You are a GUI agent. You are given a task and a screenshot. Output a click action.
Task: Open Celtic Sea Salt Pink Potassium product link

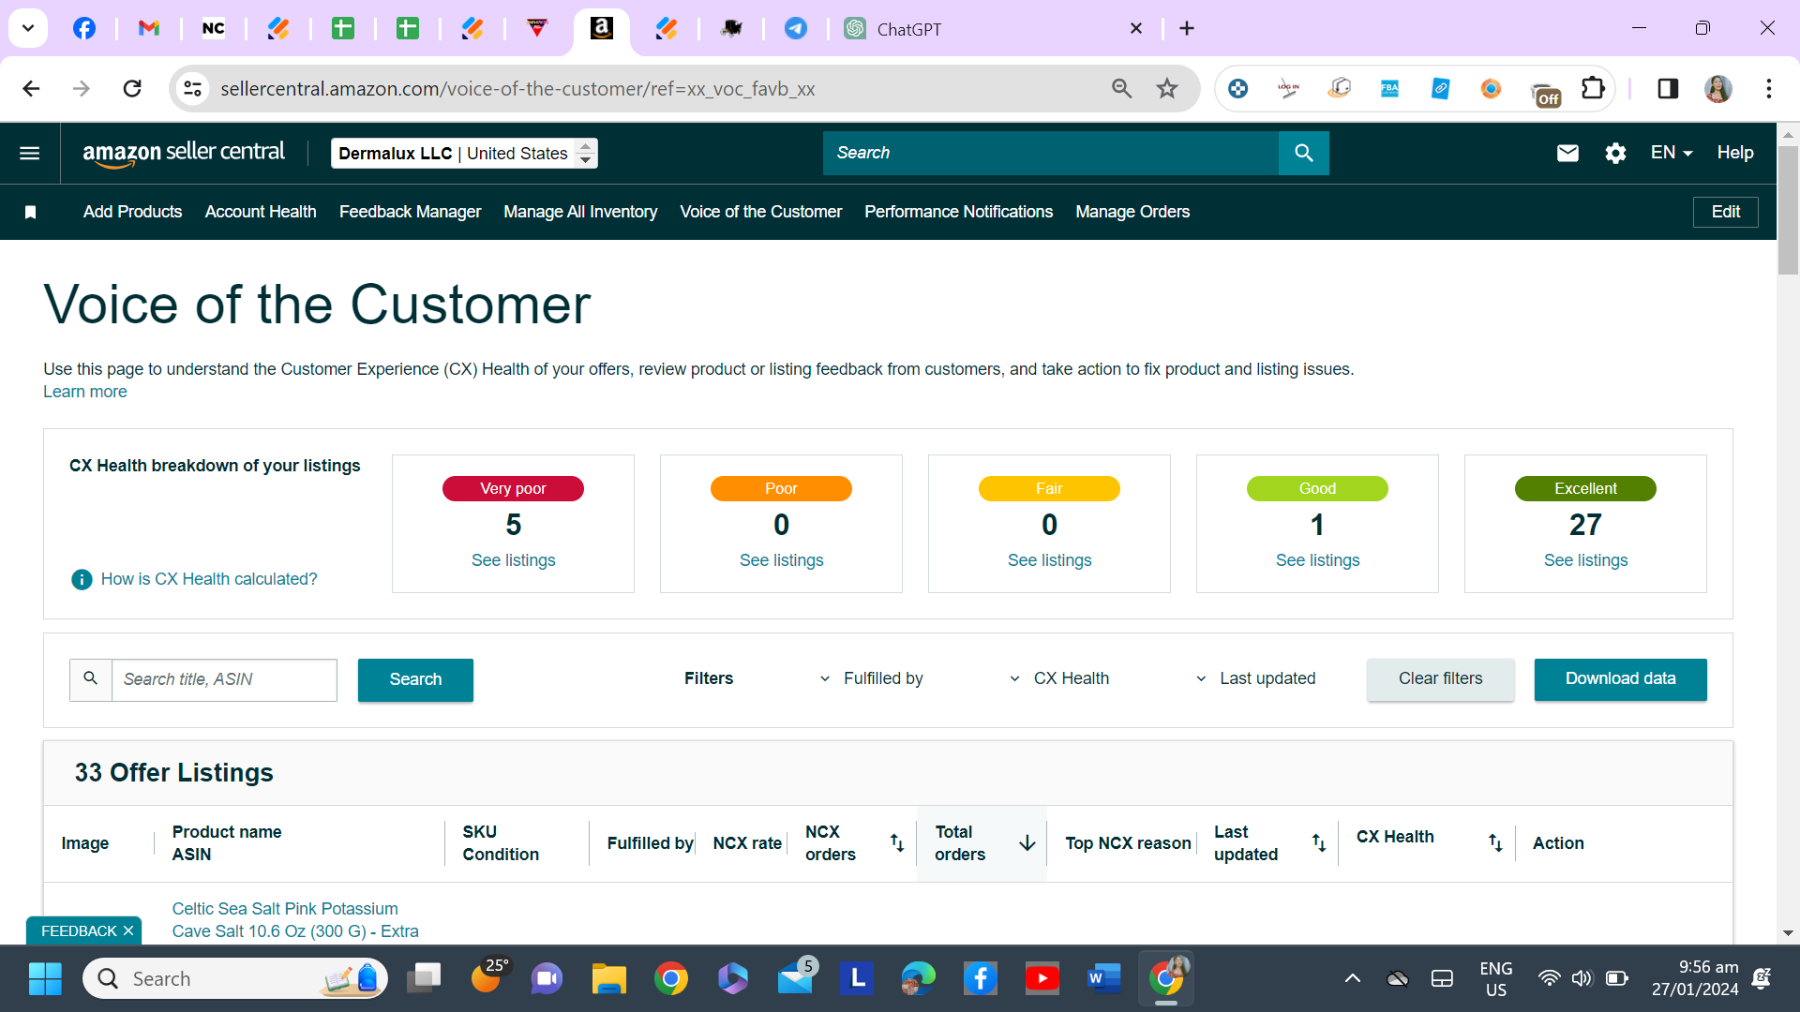tap(294, 920)
